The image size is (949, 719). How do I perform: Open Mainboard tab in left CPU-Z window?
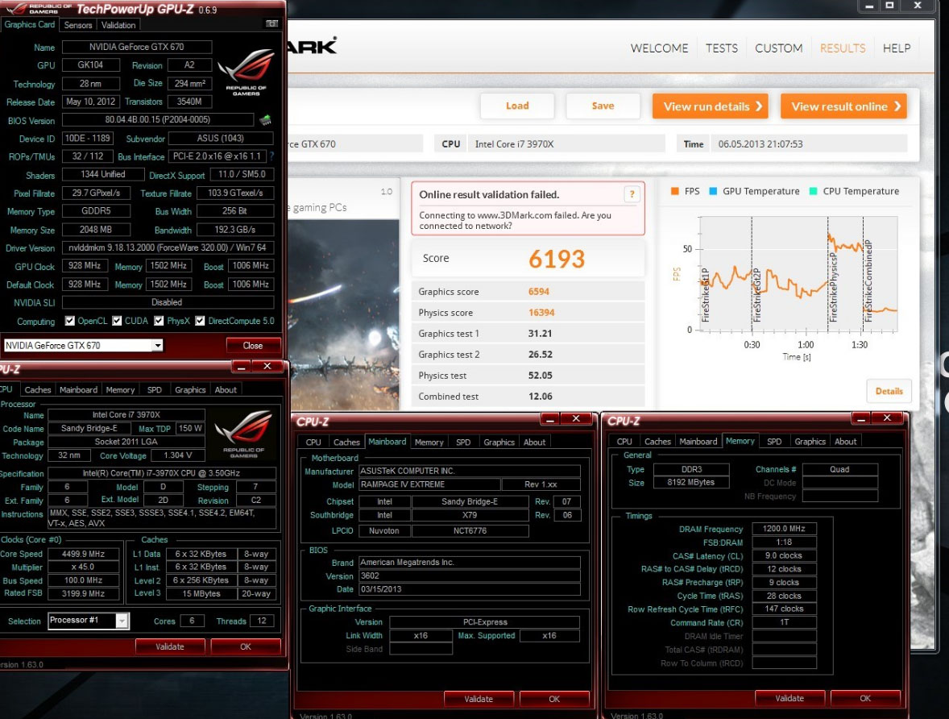click(x=78, y=390)
